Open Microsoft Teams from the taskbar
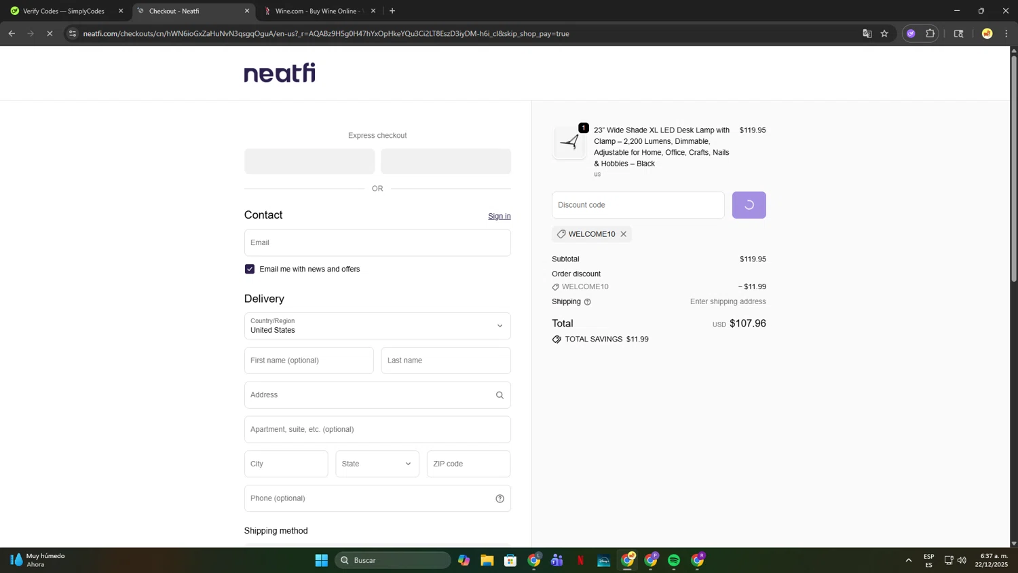Screen dimensions: 1018x573 point(557,560)
